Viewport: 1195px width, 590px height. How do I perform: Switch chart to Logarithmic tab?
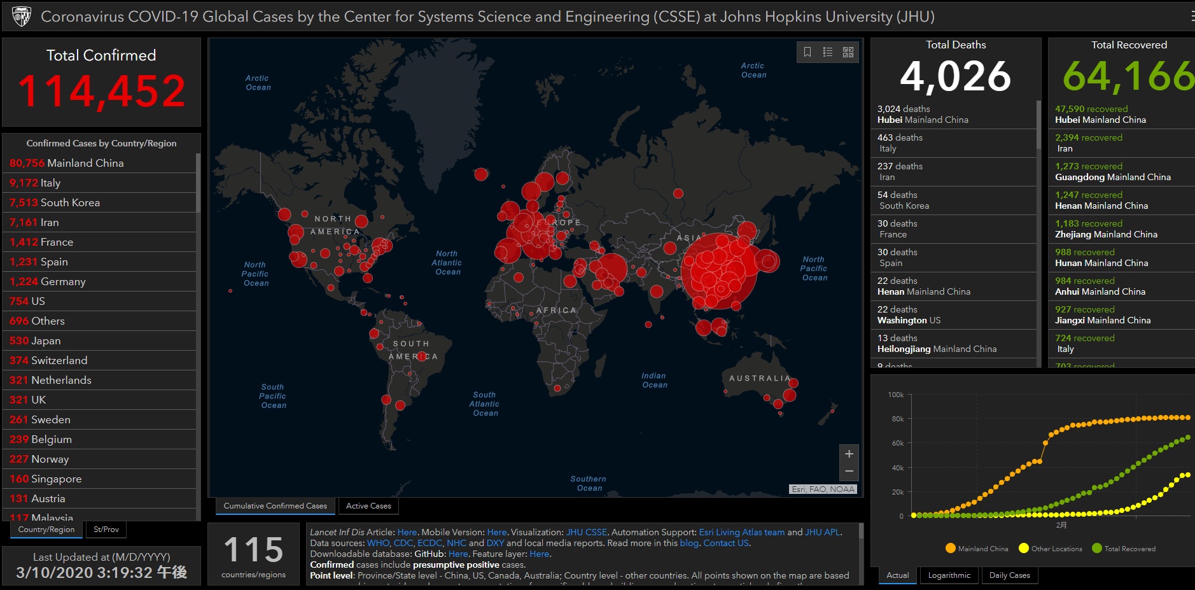click(x=949, y=575)
